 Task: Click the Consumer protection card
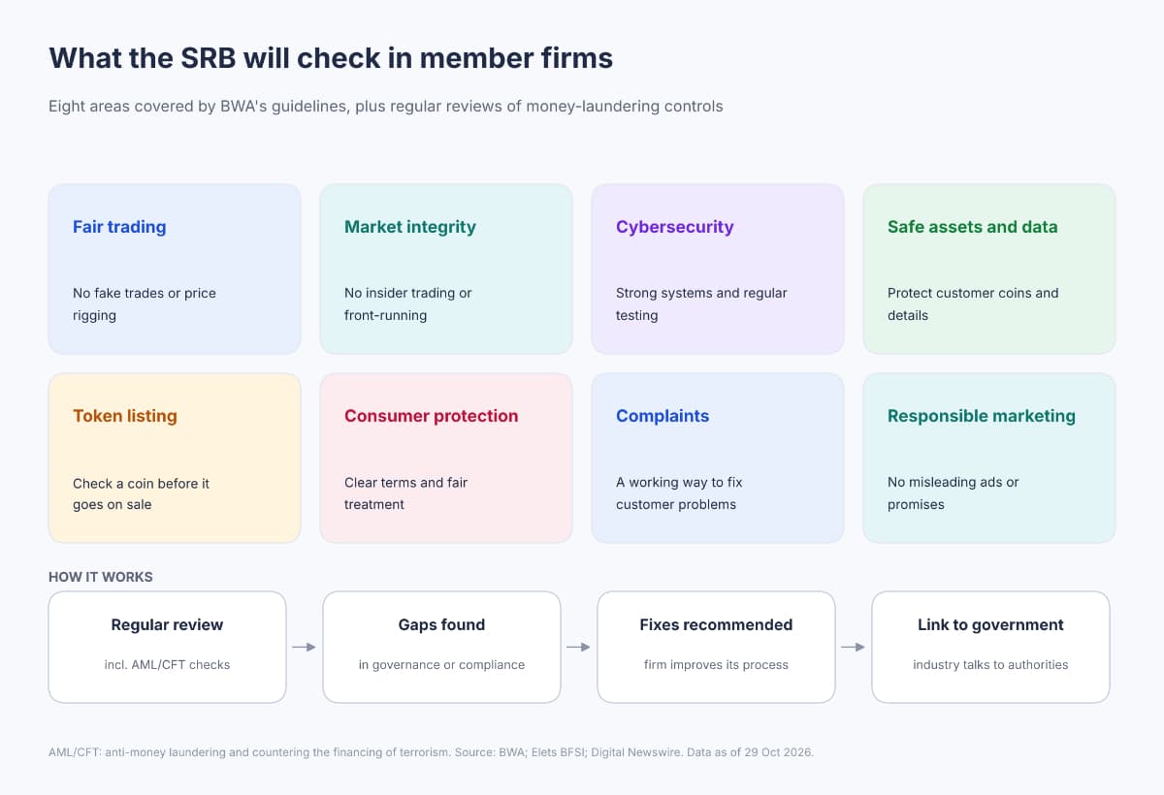446,458
